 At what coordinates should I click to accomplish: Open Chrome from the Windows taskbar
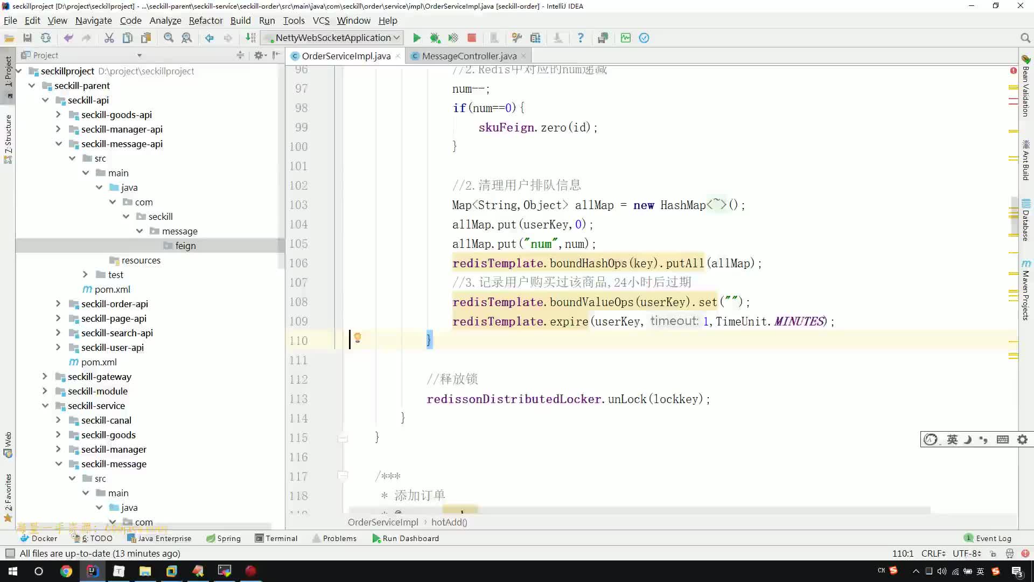click(x=66, y=571)
